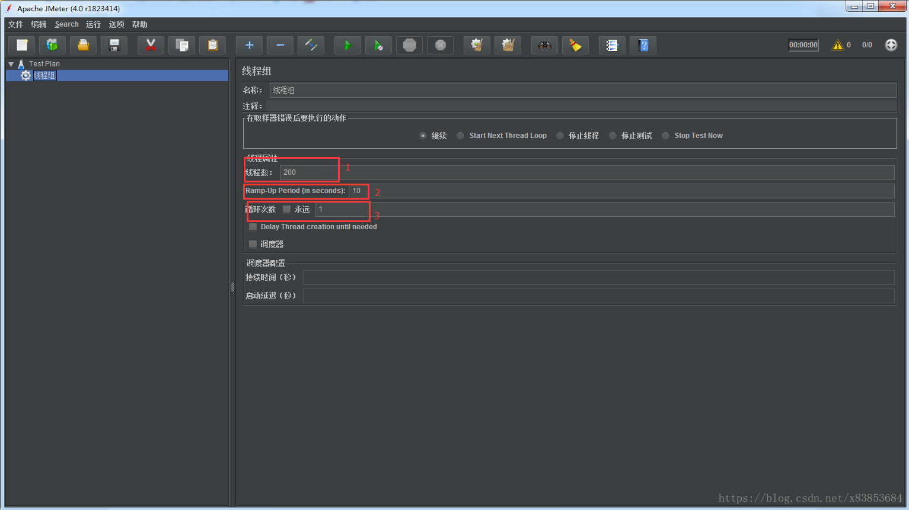The height and width of the screenshot is (510, 909).
Task: Click the Paste clipboard icon
Action: pyautogui.click(x=213, y=45)
